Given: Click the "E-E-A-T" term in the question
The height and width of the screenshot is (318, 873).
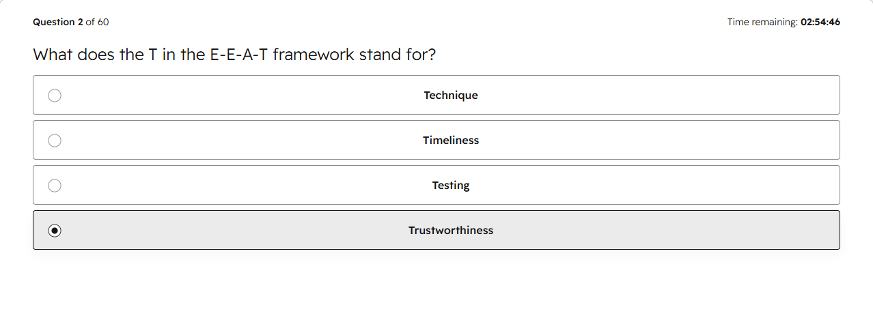Looking at the screenshot, I should 234,55.
